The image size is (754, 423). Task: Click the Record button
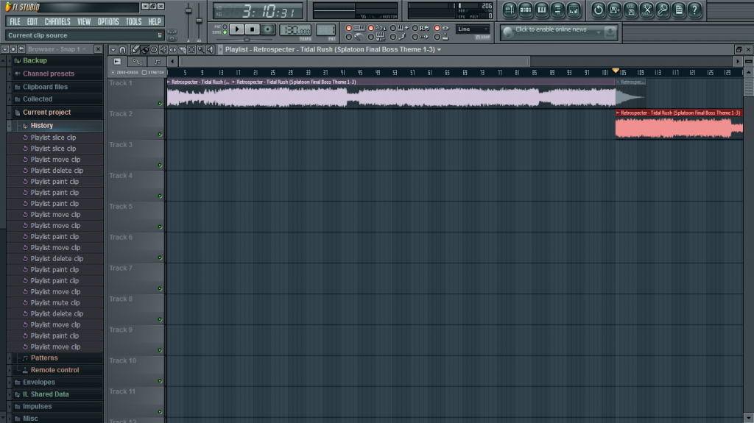click(x=268, y=29)
